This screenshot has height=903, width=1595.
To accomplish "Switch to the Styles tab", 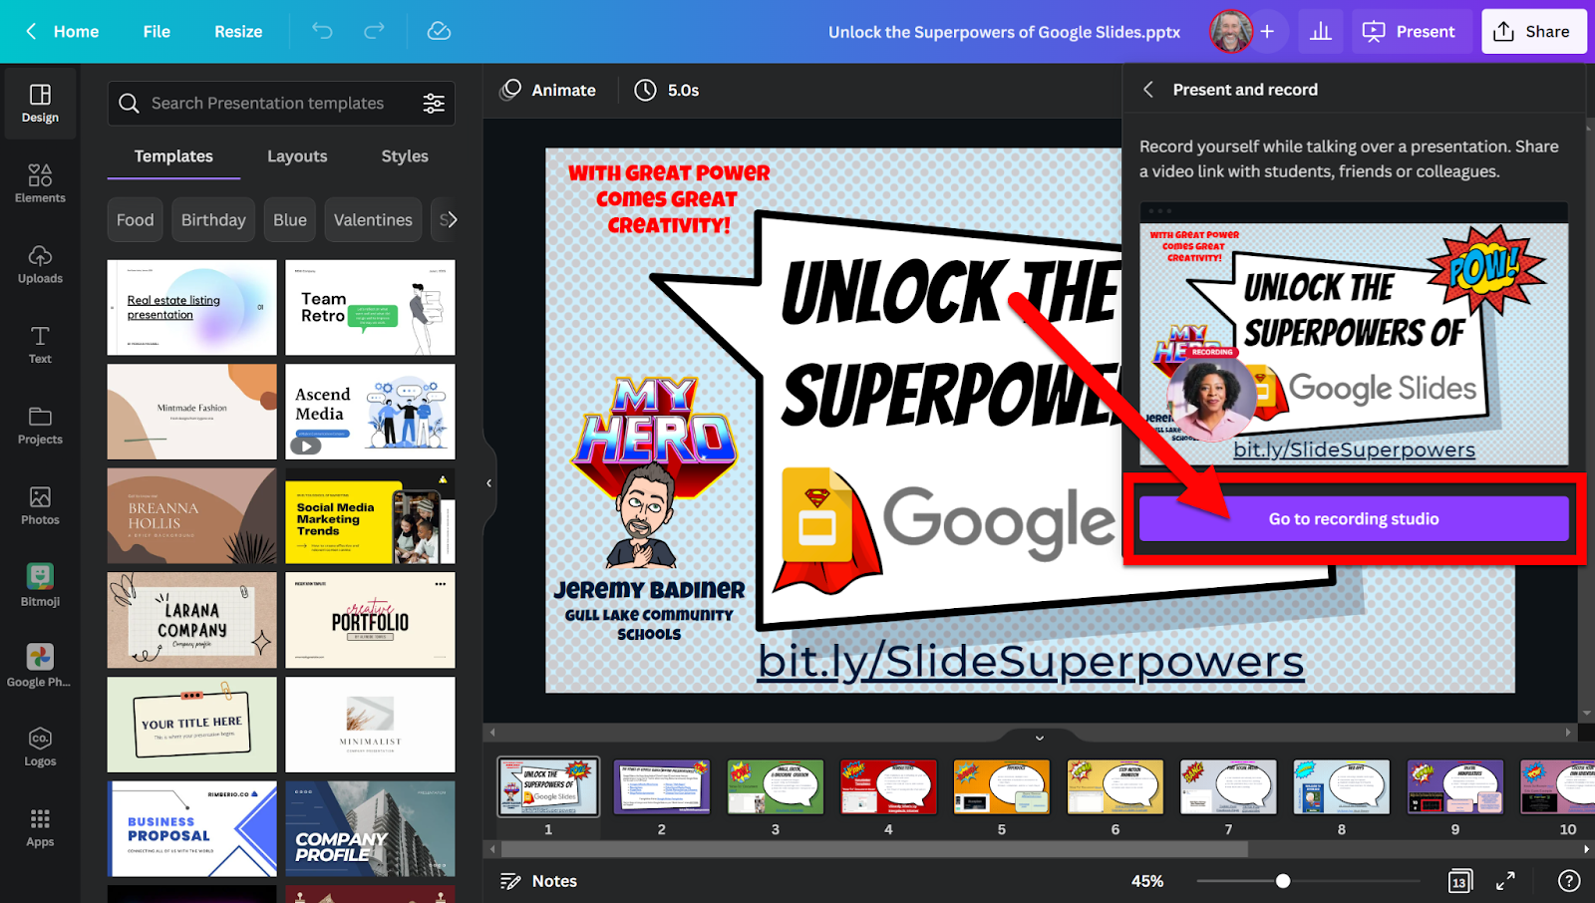I will pyautogui.click(x=405, y=156).
